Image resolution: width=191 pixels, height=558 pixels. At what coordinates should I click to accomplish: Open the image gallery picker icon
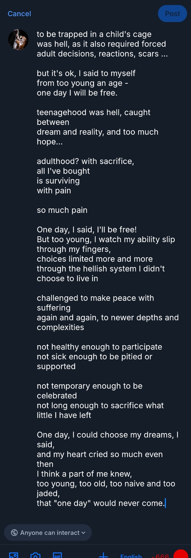tap(14, 555)
